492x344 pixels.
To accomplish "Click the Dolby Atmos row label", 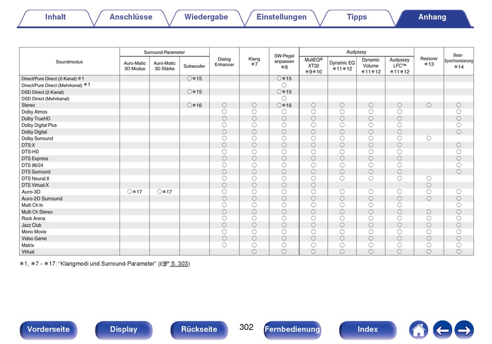I will 35,112.
